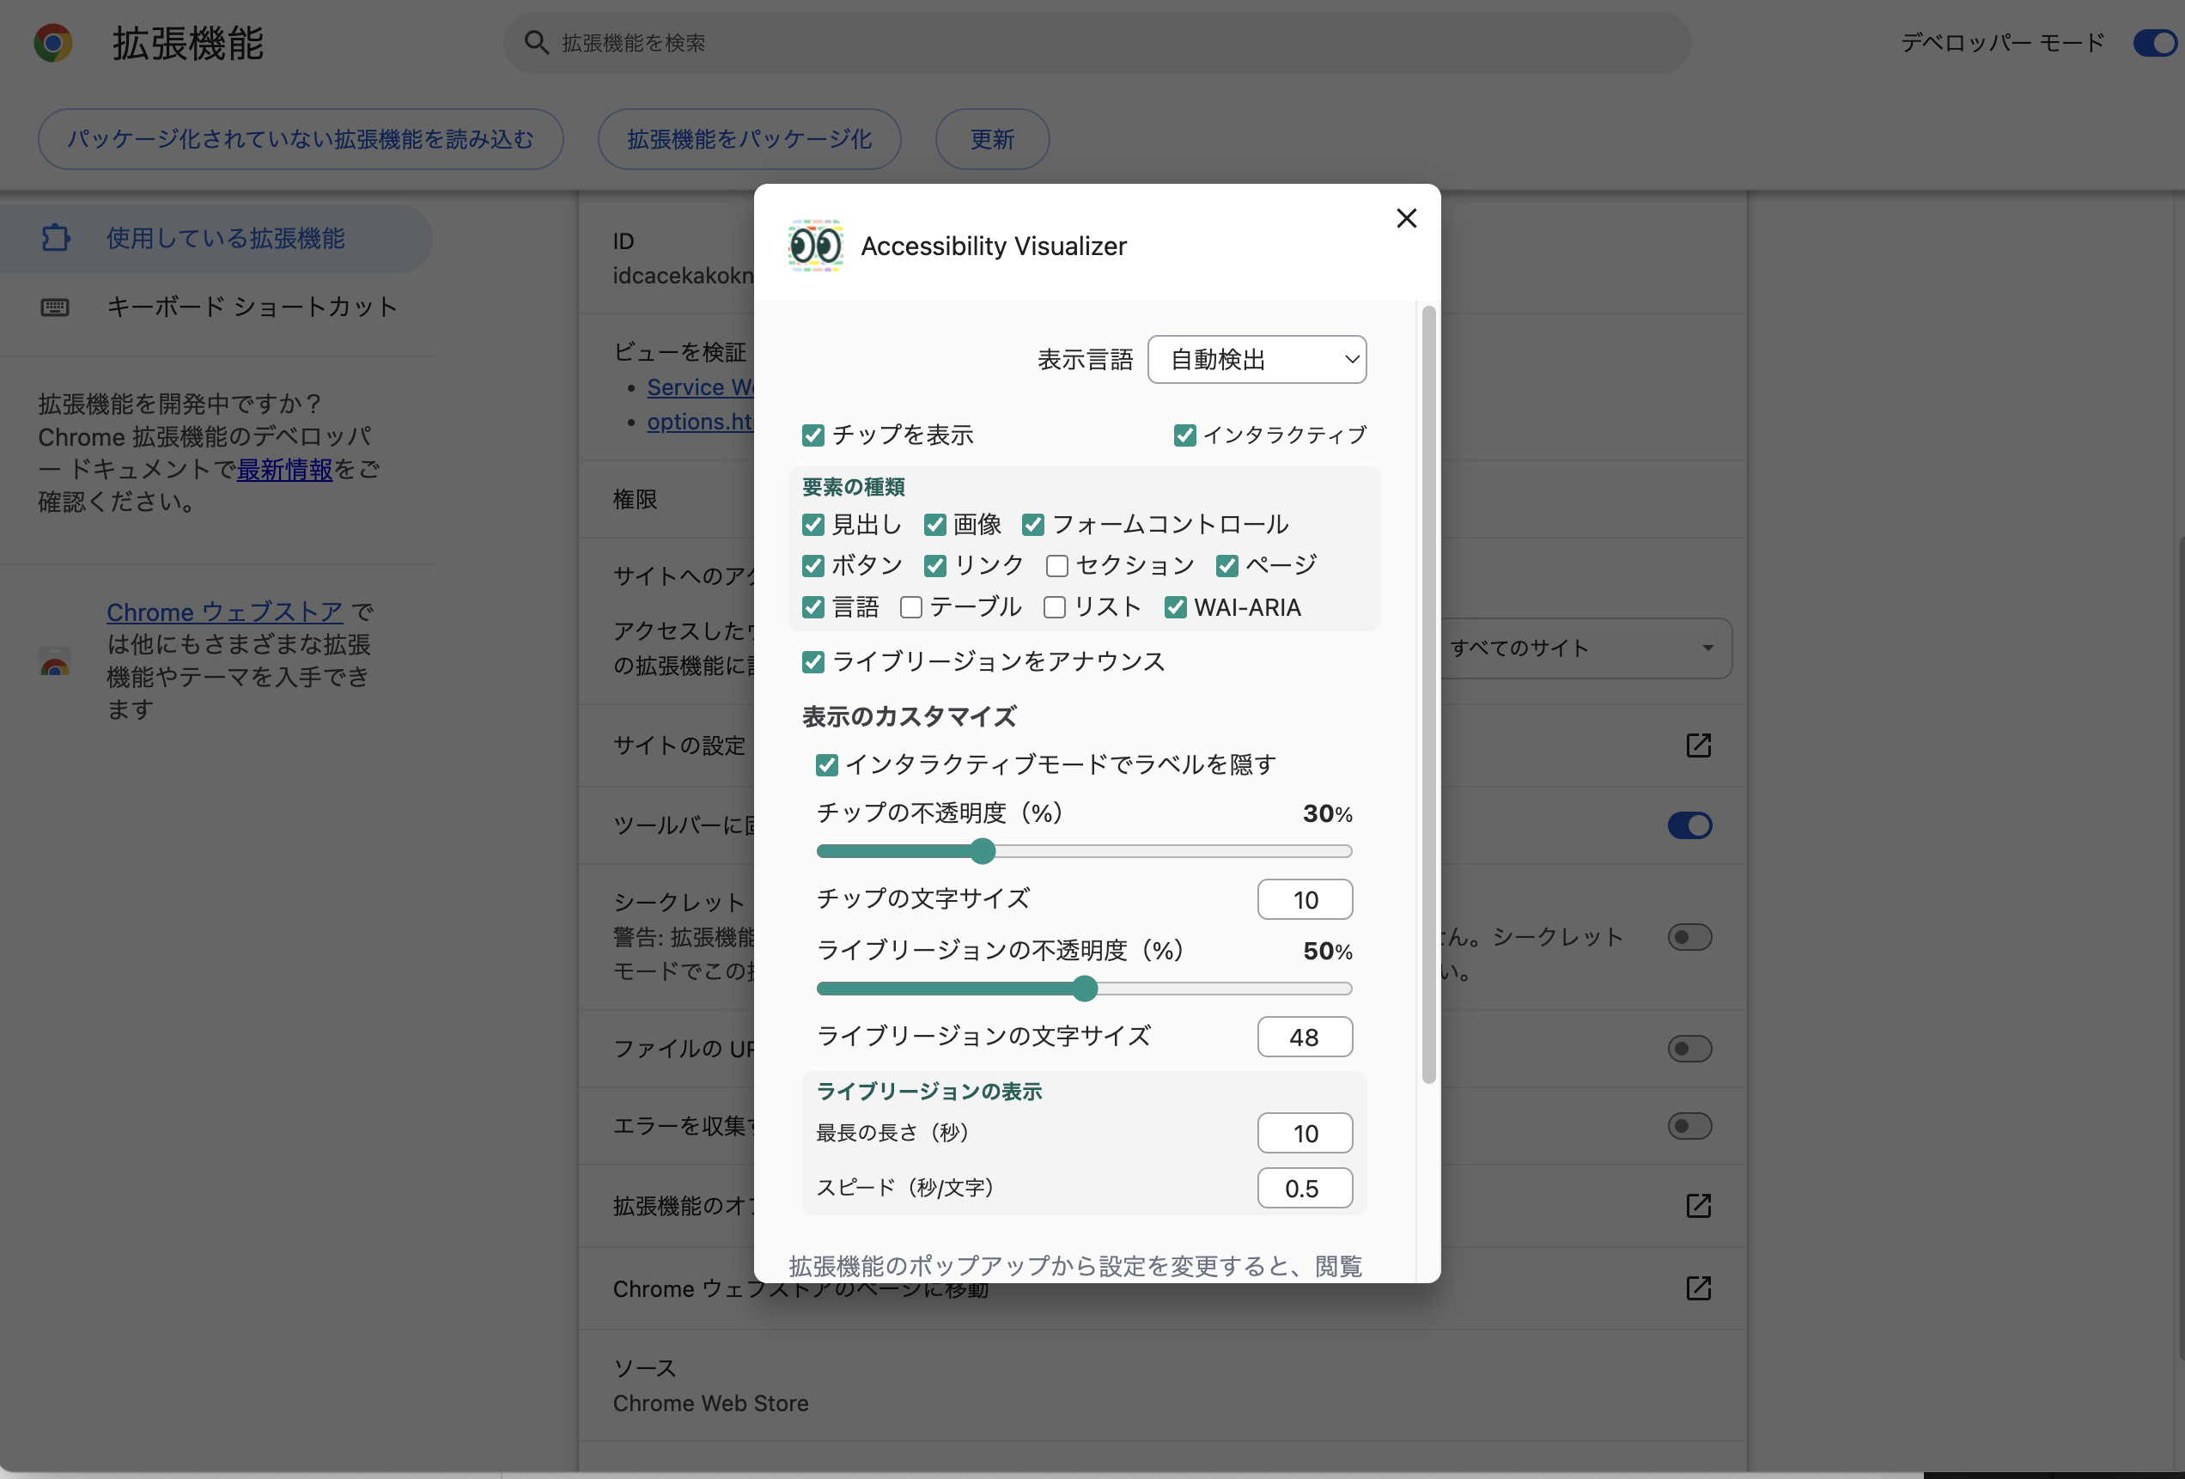This screenshot has width=2185, height=1479.
Task: Select キーボード ショートカット in sidebar
Action: click(251, 307)
